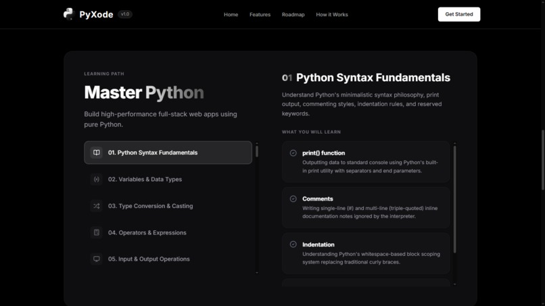
Task: Select 03. Type Conversion & Casting
Action: pyautogui.click(x=168, y=206)
